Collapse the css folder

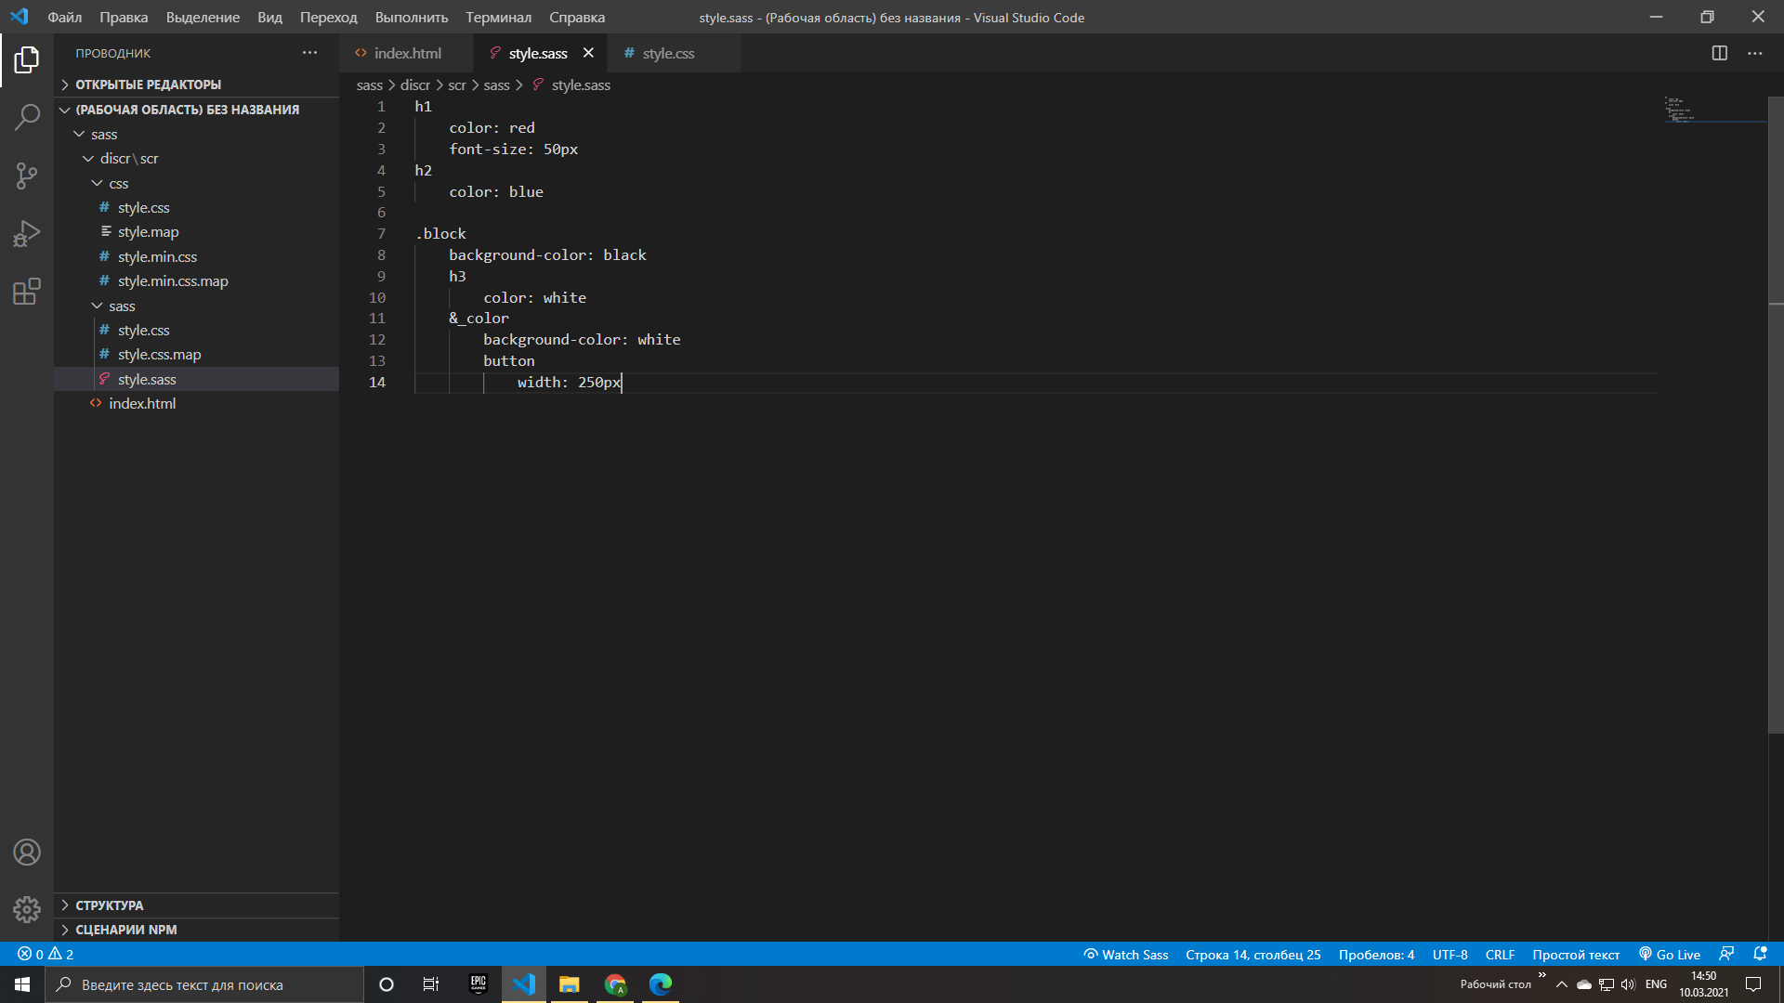point(196,184)
